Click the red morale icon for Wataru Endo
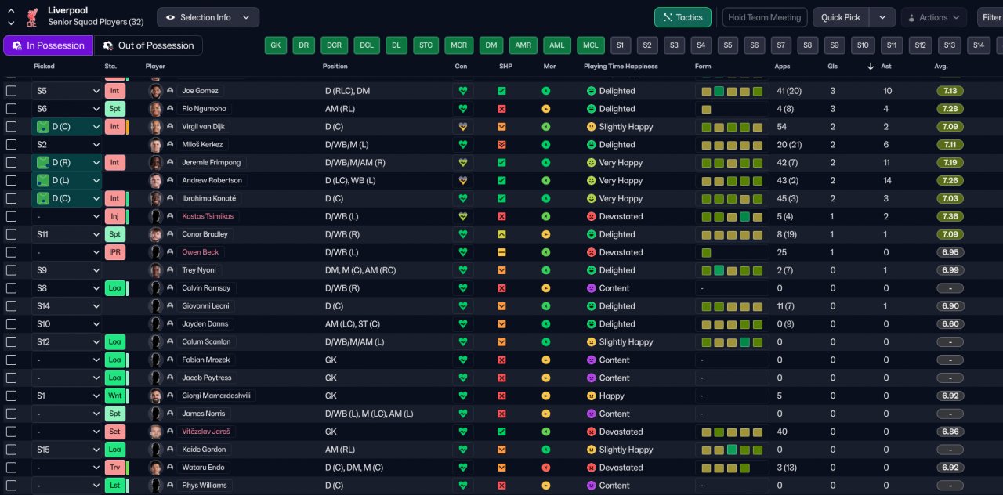 point(546,468)
